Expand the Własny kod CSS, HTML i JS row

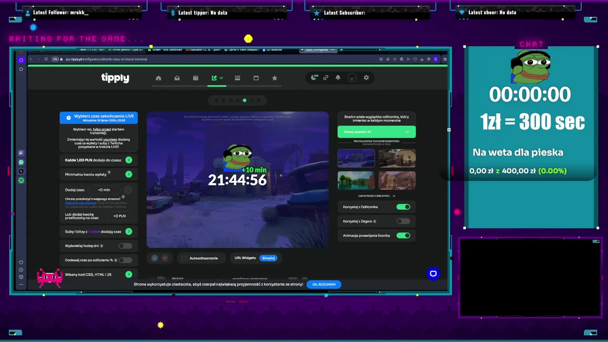coord(99,274)
